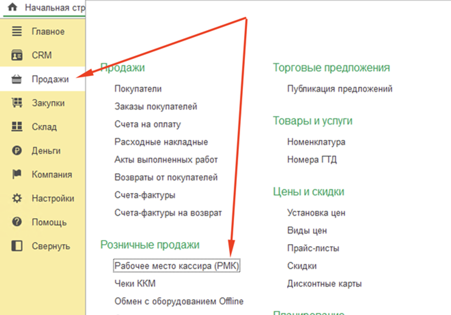The image size is (451, 315).
Task: Open Прайс-листы
Action: pyautogui.click(x=313, y=248)
